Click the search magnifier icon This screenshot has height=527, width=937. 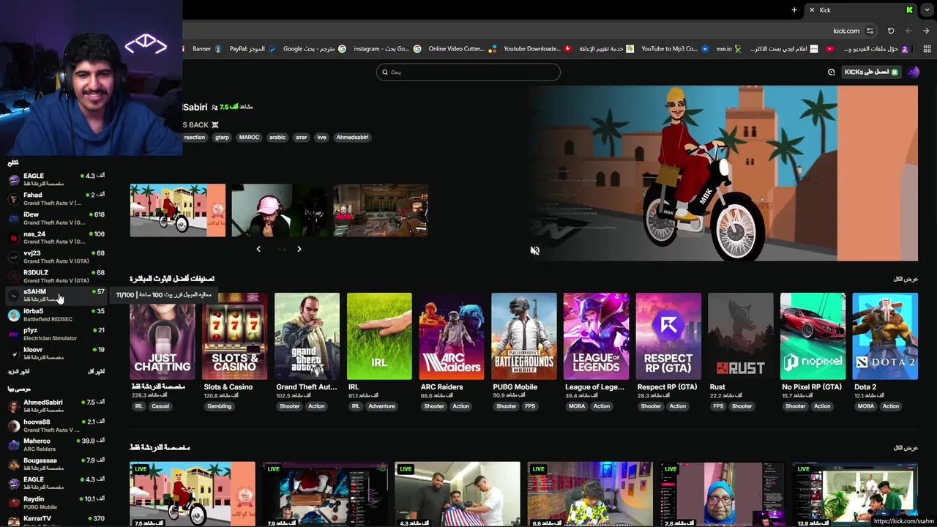[386, 72]
